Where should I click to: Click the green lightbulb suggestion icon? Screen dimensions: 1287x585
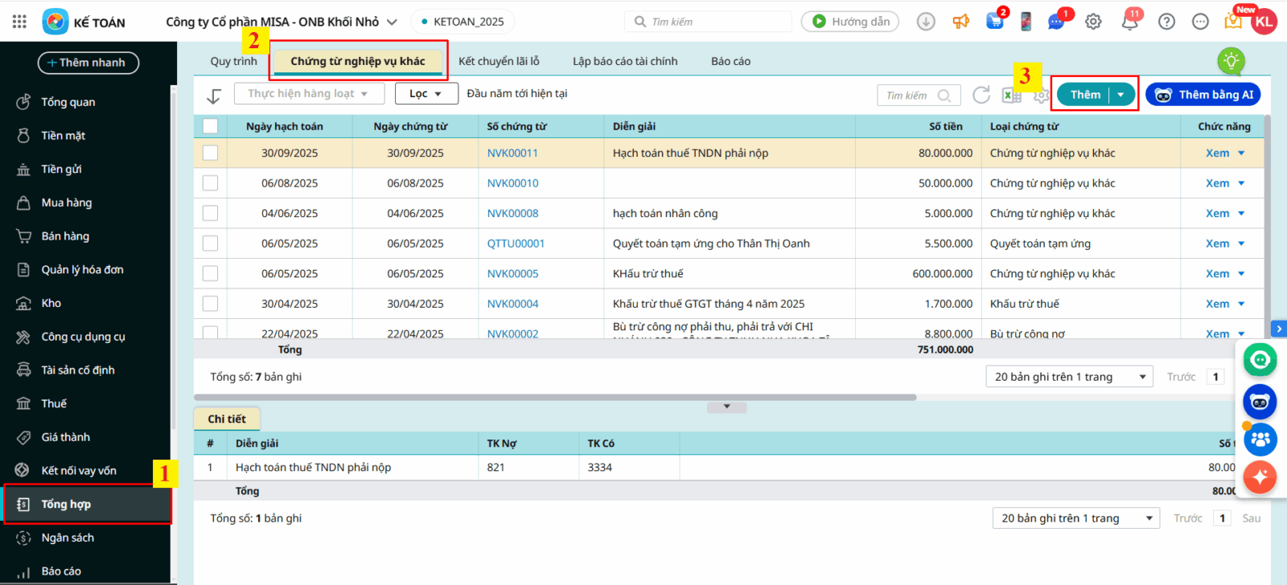tap(1231, 61)
